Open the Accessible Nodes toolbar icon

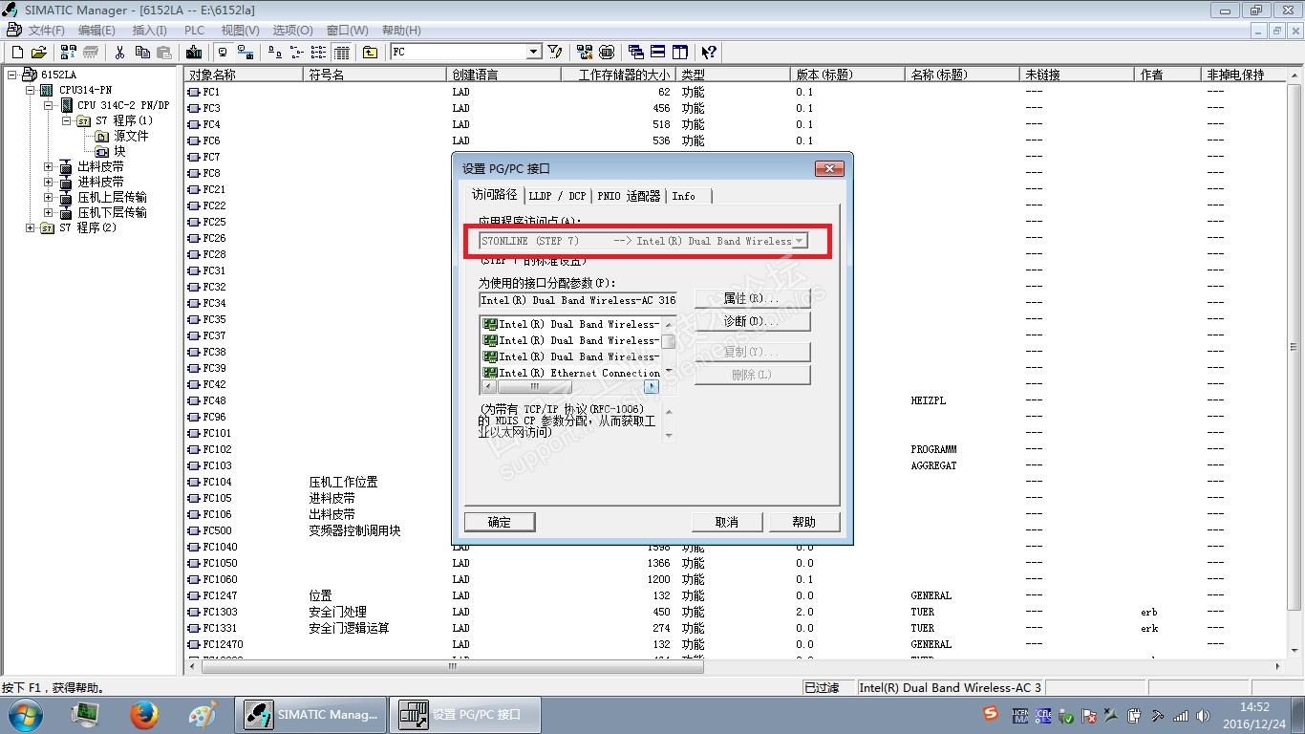pos(69,53)
